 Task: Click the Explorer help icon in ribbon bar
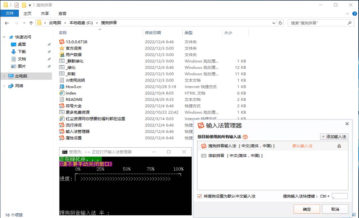[x=354, y=13]
